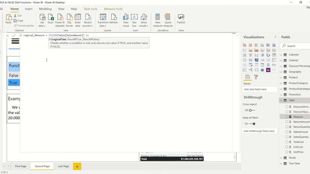The height and width of the screenshot is (174, 310).
Task: Expand the Channel table
Action: coord(281,60)
